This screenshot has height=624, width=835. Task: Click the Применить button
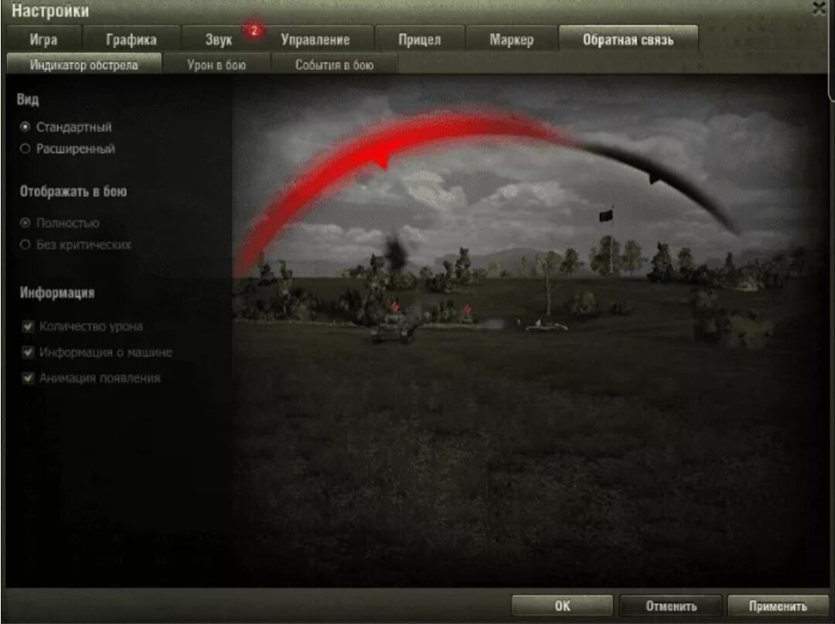778,606
